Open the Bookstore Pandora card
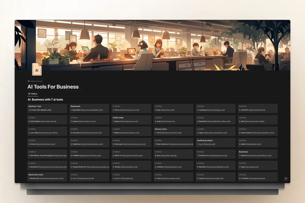 point(258,154)
